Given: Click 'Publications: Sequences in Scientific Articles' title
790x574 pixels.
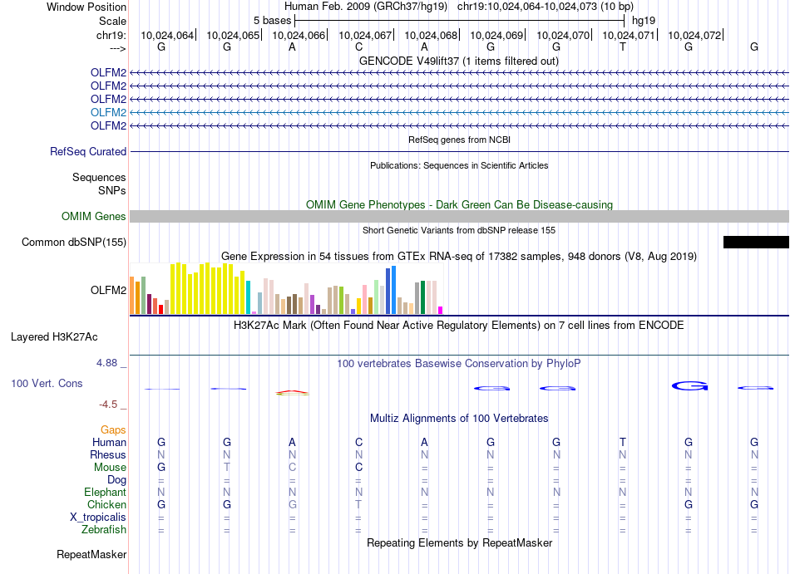Looking at the screenshot, I should pyautogui.click(x=459, y=165).
